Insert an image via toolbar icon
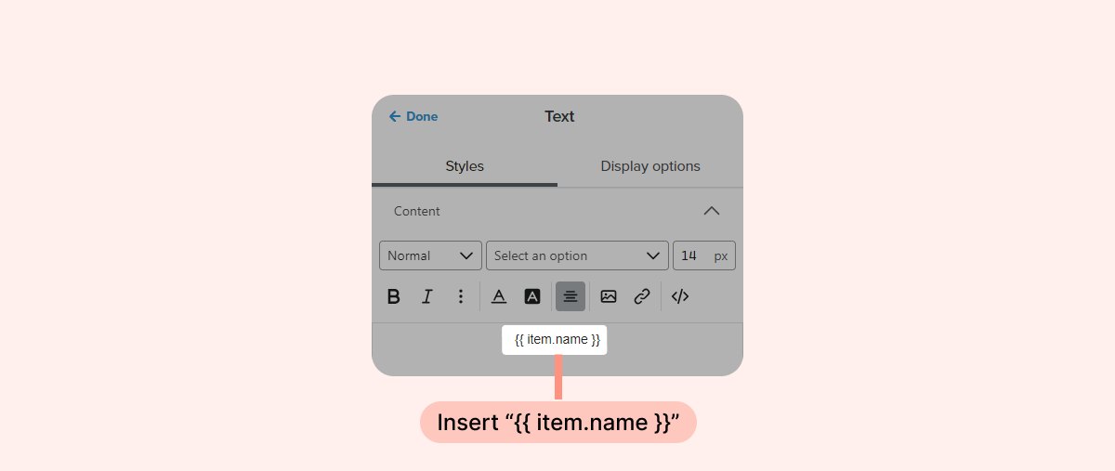1115x471 pixels. point(609,296)
